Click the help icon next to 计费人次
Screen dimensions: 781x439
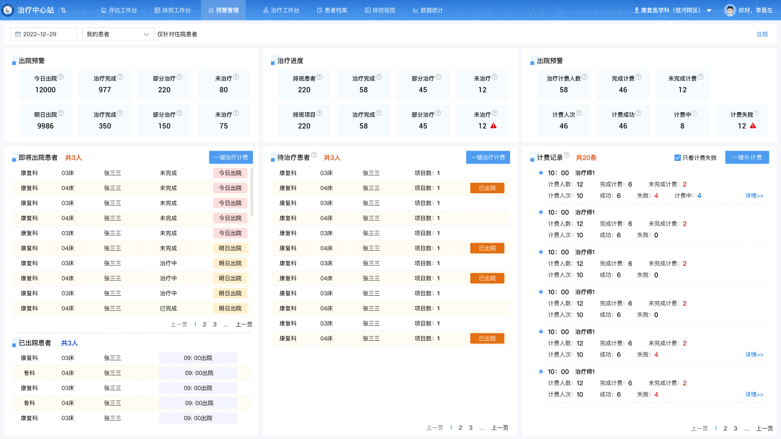point(579,113)
